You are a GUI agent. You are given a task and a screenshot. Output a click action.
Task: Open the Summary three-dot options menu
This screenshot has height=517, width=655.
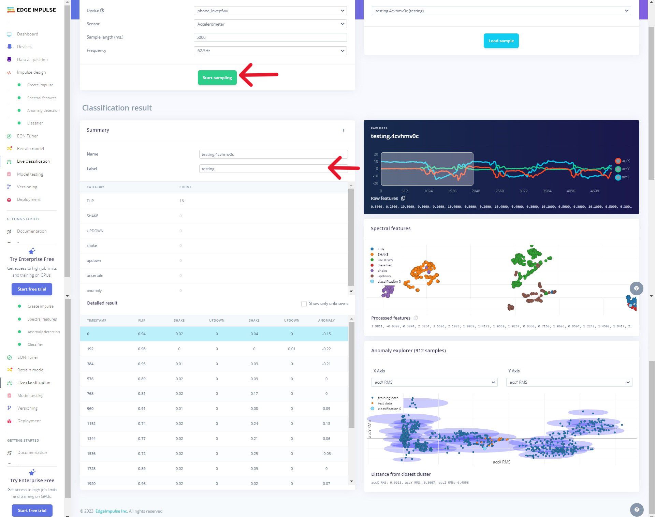[x=344, y=131]
